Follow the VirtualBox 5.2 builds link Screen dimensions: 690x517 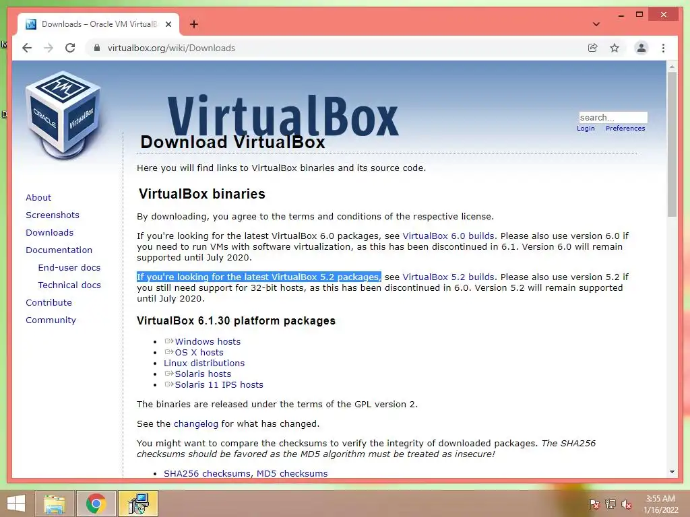click(x=448, y=277)
